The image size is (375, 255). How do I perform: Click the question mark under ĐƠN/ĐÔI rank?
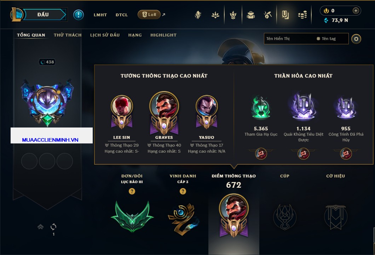[132, 191]
